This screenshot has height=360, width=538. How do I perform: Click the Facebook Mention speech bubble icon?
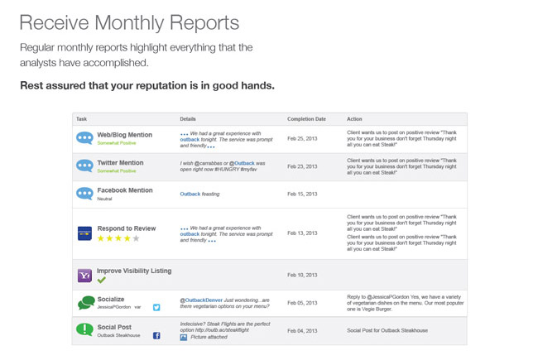click(84, 194)
